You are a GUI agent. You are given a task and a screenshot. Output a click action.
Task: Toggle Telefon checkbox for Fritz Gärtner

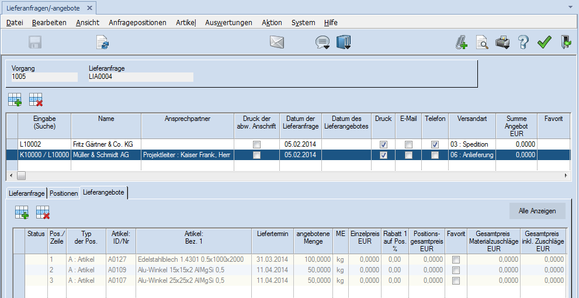[x=435, y=144]
